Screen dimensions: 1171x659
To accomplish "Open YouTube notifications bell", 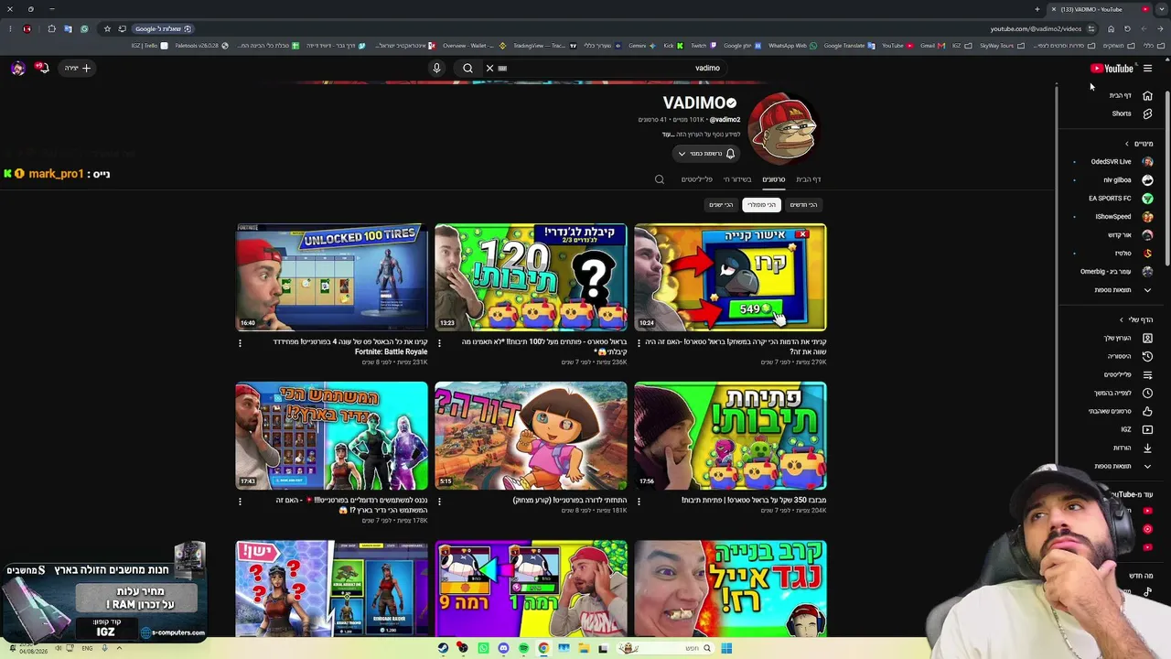I will coord(41,68).
